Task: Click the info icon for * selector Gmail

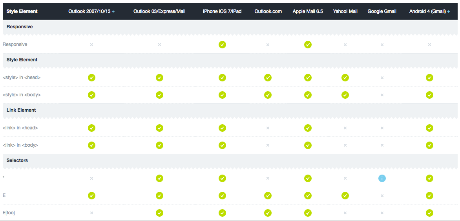Action: pyautogui.click(x=382, y=178)
